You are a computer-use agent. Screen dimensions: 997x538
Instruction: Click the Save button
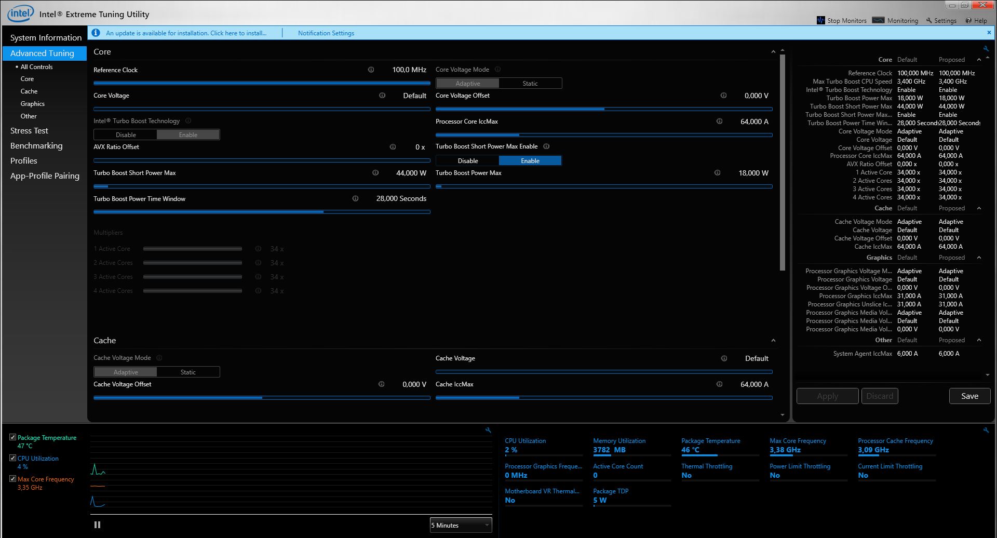click(x=969, y=396)
